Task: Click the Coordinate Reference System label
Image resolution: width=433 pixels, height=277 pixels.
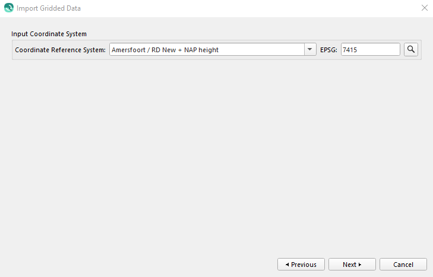Action: tap(61, 50)
